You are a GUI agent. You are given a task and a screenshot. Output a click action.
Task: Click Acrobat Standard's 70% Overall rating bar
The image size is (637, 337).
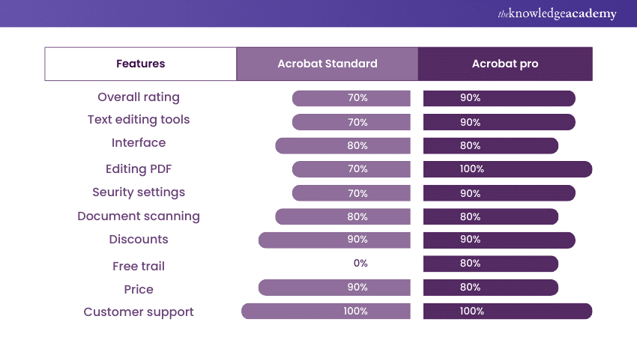[x=351, y=98]
